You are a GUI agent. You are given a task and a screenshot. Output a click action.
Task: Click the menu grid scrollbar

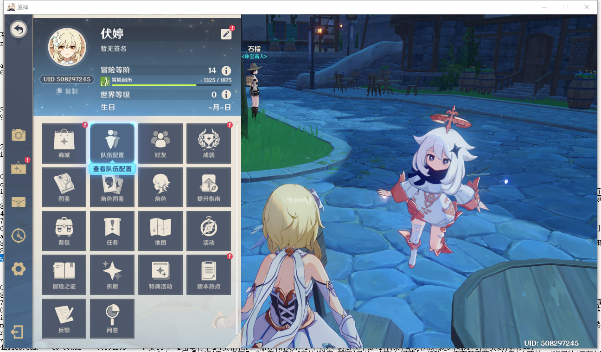click(x=237, y=227)
